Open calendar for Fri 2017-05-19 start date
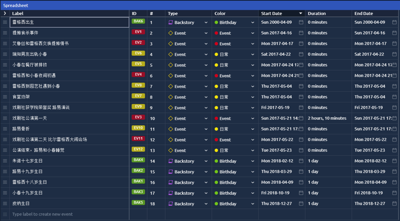 pyautogui.click(x=301, y=108)
